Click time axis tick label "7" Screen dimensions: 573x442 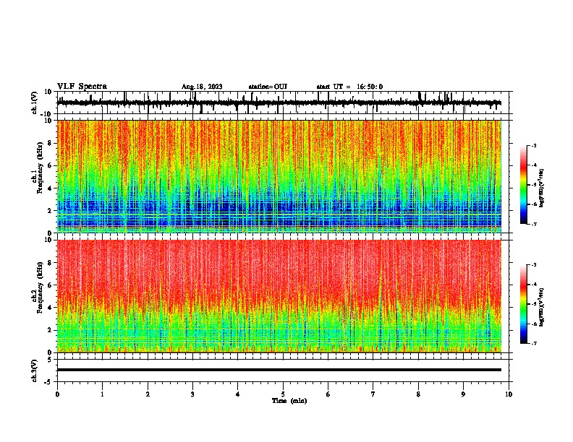373,394
